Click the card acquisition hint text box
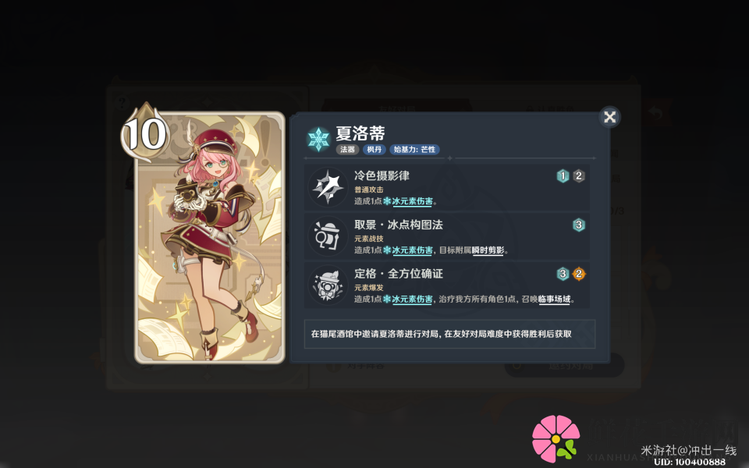The image size is (749, 468). tap(449, 334)
